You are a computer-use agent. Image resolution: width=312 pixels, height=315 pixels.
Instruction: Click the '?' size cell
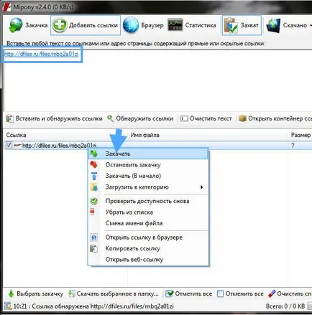[x=293, y=146]
